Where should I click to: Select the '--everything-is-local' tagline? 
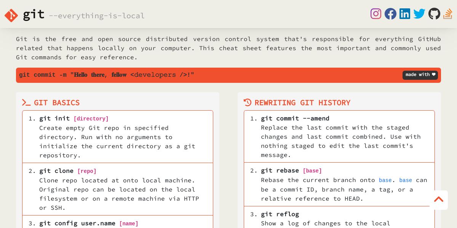[x=97, y=16]
